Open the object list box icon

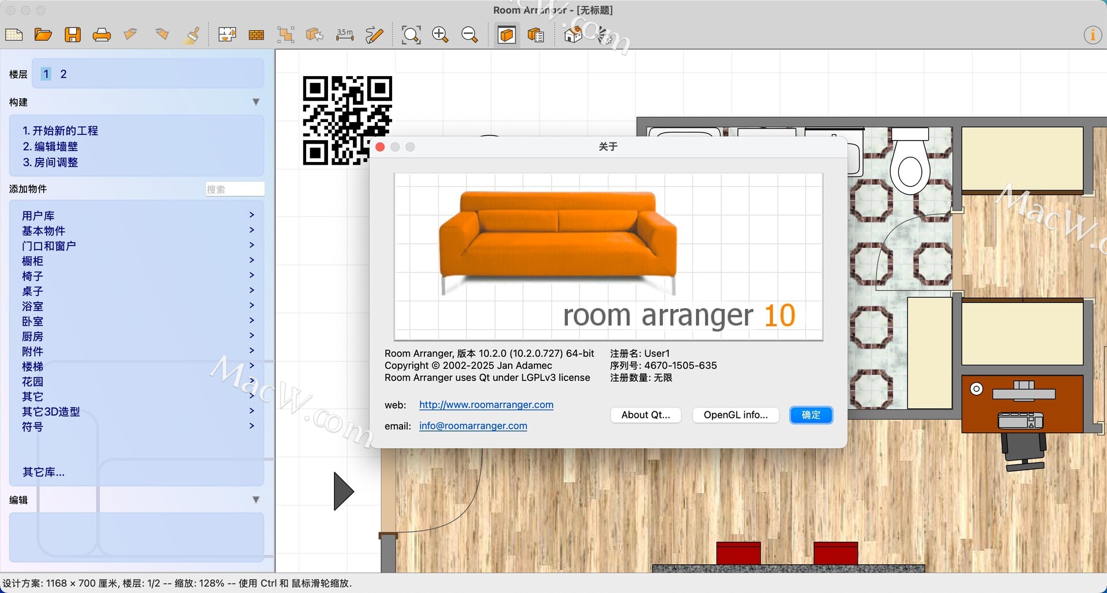tap(536, 35)
